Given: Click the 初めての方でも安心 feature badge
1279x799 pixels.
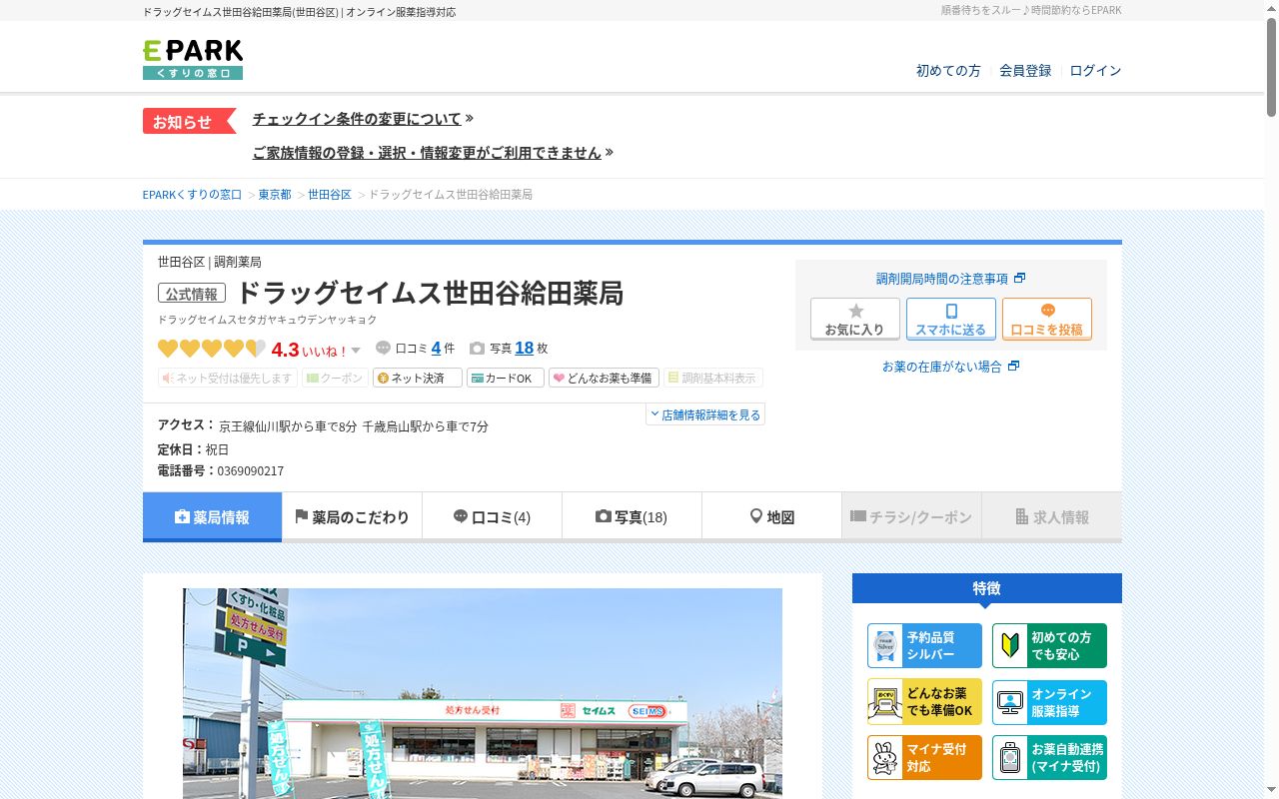Looking at the screenshot, I should 1049,646.
